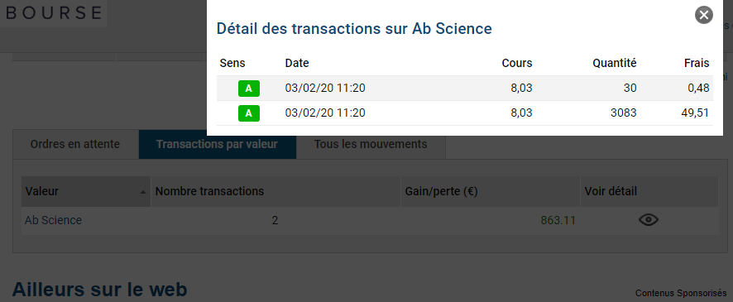Click the Voir détail column header

(x=611, y=191)
